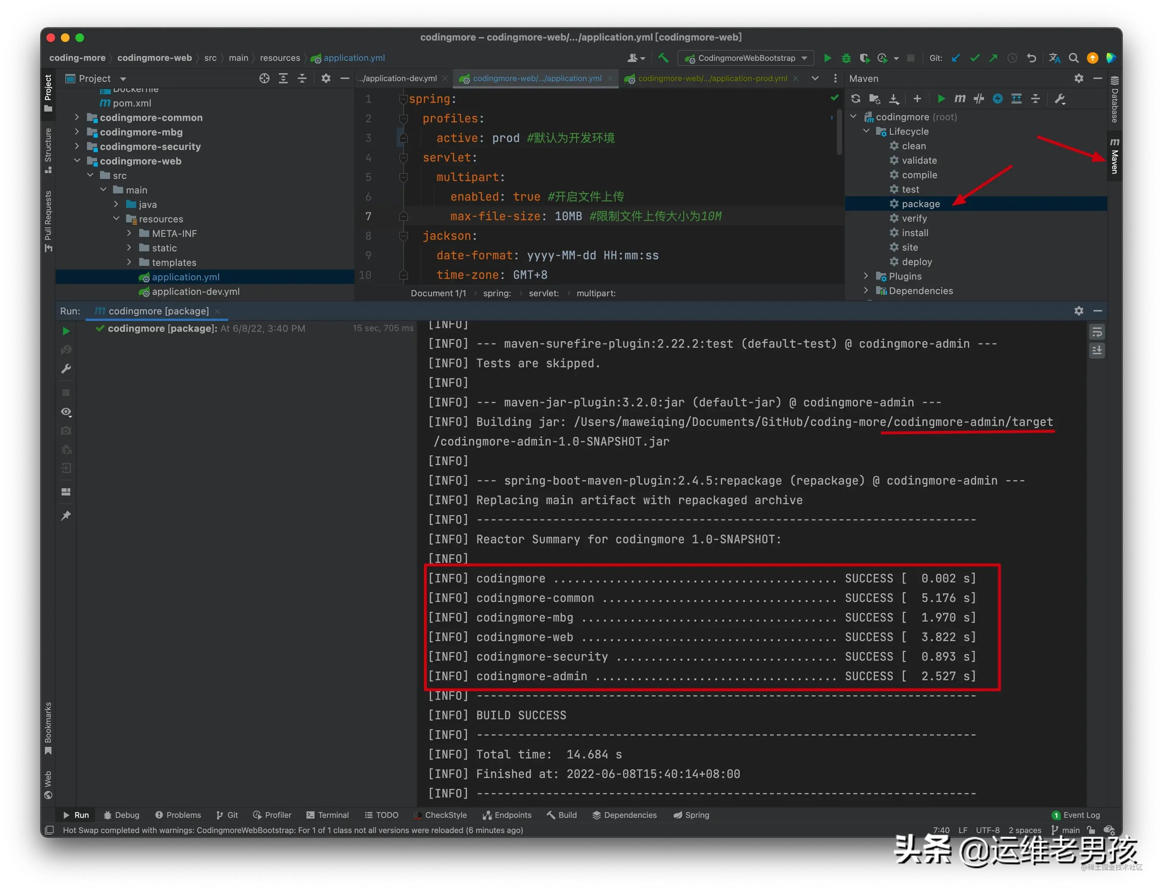Toggle soft-wrap in the Run console
This screenshot has height=891, width=1163.
[1097, 332]
